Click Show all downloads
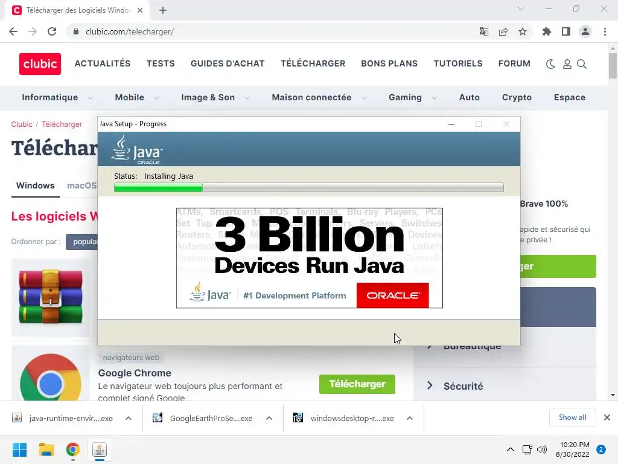Screen dimensions: 618x464 (x=572, y=417)
